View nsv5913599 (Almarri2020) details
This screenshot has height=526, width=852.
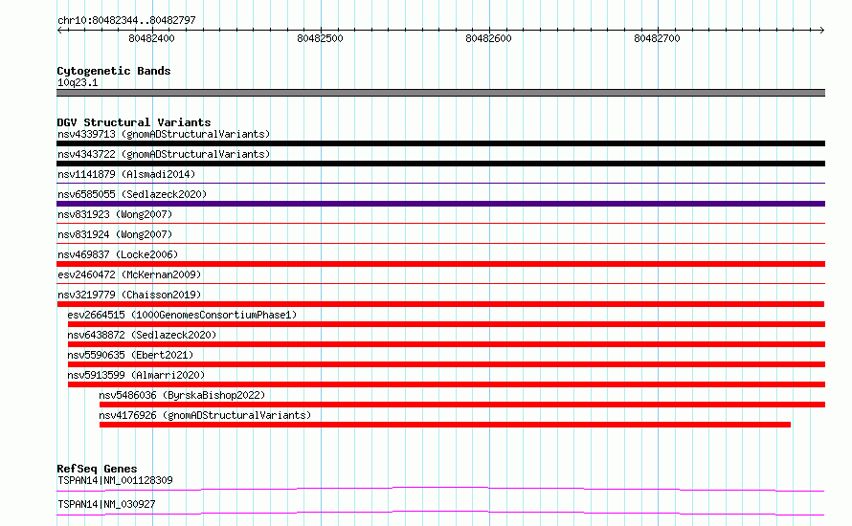click(x=136, y=375)
